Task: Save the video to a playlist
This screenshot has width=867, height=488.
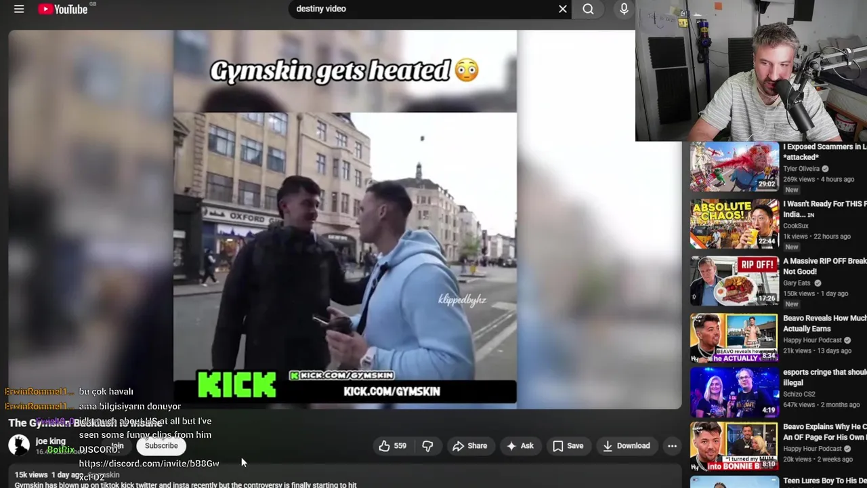Action: 568,445
